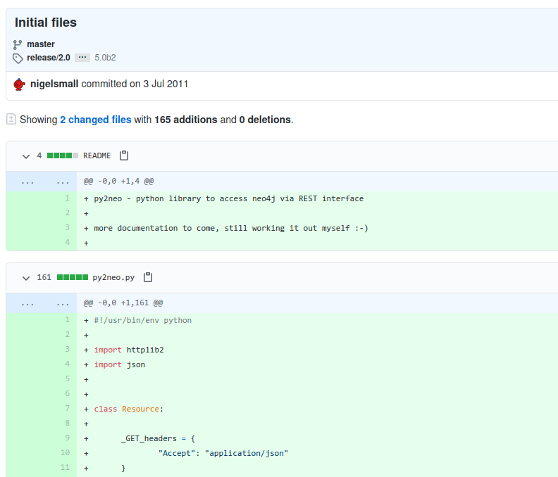Click the README diffstat bar of 4
The image size is (558, 477).
(x=63, y=155)
